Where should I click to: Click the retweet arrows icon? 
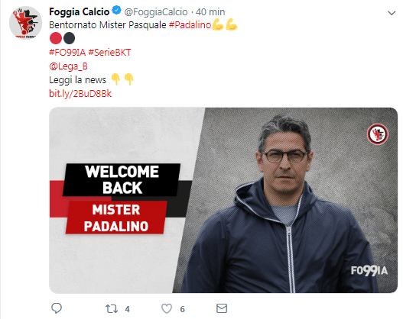tap(112, 309)
